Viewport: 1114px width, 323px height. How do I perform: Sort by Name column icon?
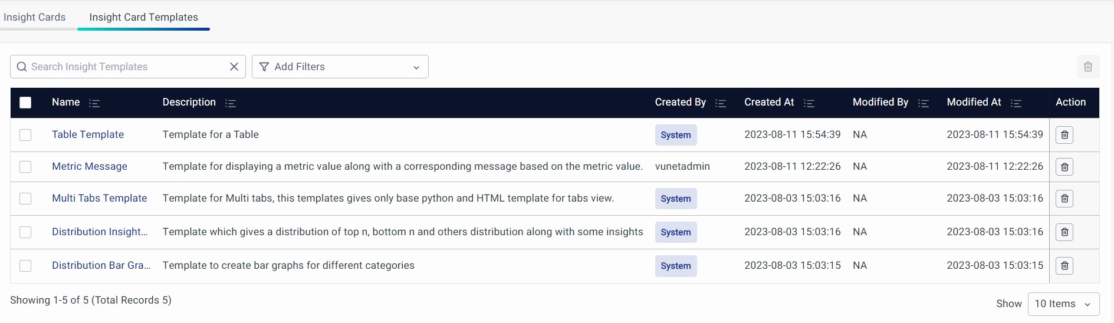pyautogui.click(x=94, y=103)
